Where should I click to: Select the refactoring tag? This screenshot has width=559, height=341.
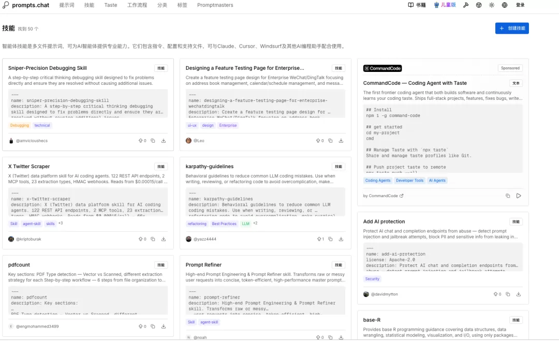(197, 224)
